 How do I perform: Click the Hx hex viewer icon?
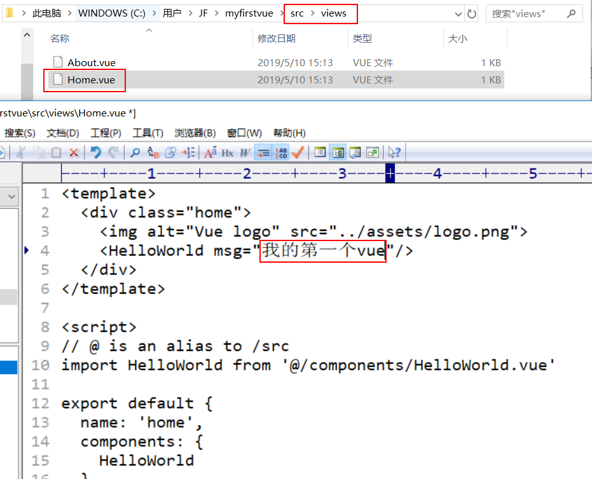[227, 153]
